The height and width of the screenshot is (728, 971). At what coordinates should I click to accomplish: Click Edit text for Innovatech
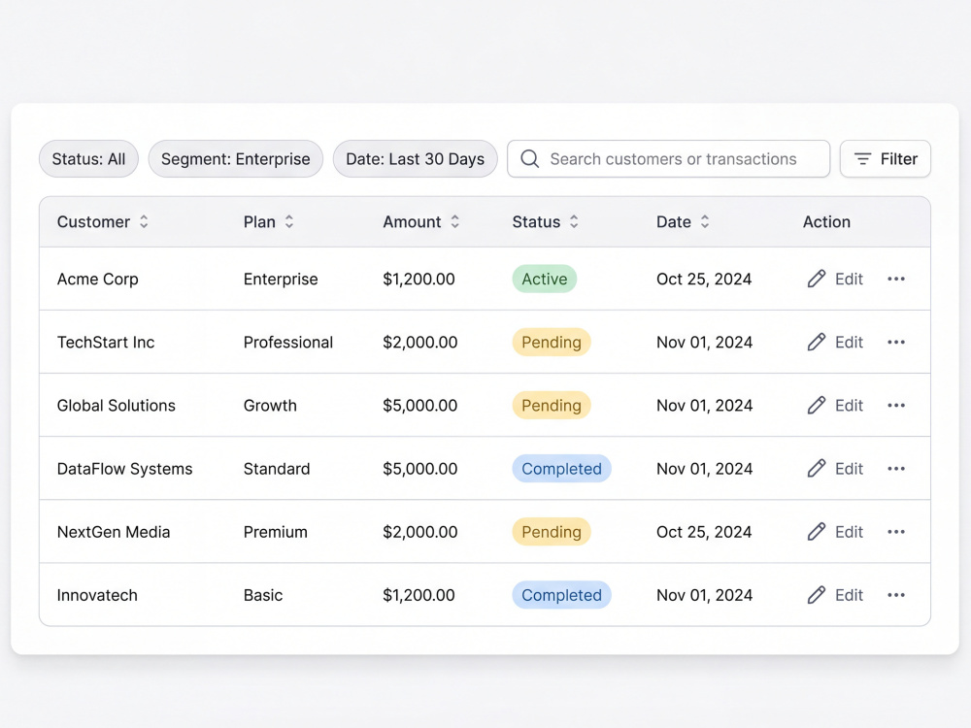pyautogui.click(x=849, y=595)
